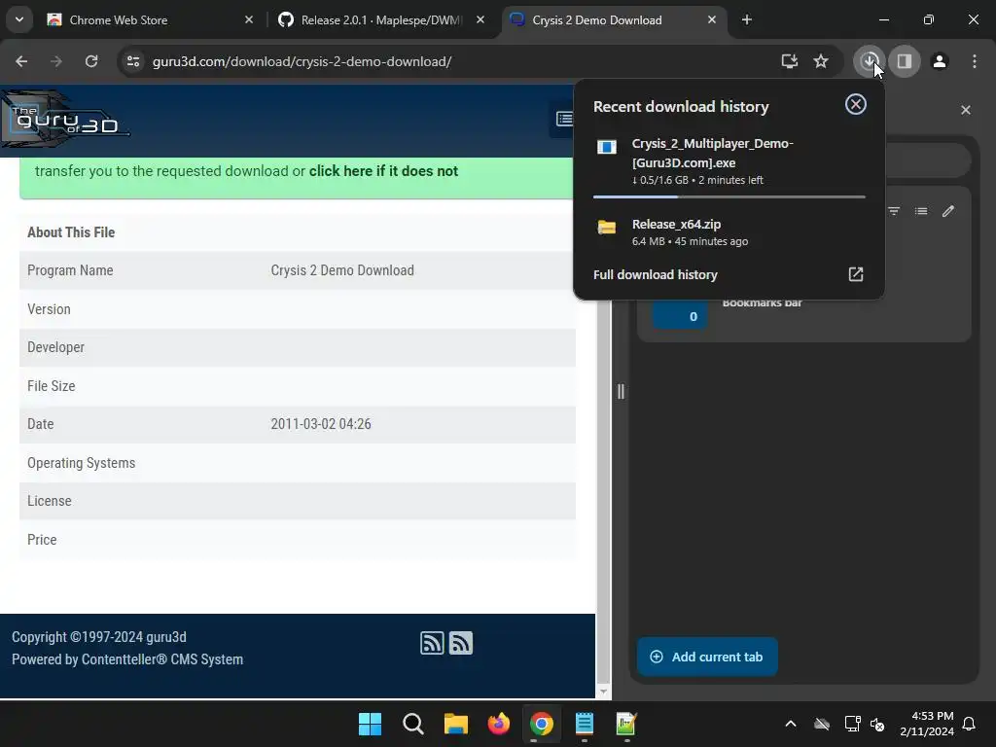Screen dimensions: 996x747
Task: Launch Firefox from the taskbar
Action: click(x=499, y=724)
